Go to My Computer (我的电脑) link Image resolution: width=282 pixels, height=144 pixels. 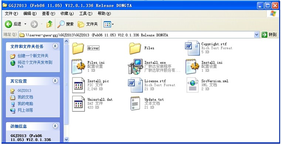point(25,104)
